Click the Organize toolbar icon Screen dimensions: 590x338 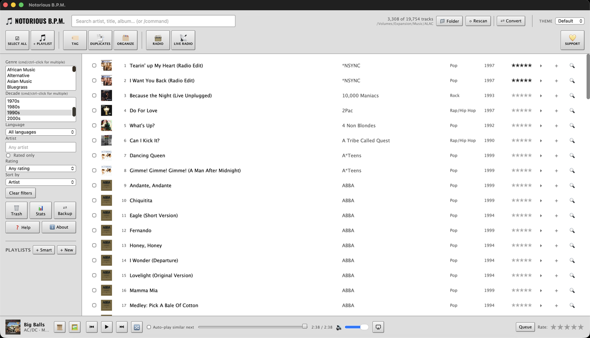point(125,40)
